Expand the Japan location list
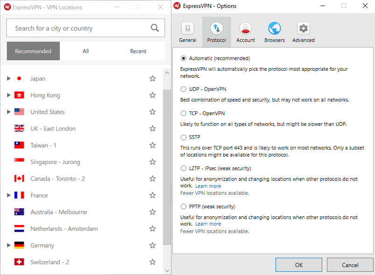This screenshot has height=275, width=375. tap(8, 78)
